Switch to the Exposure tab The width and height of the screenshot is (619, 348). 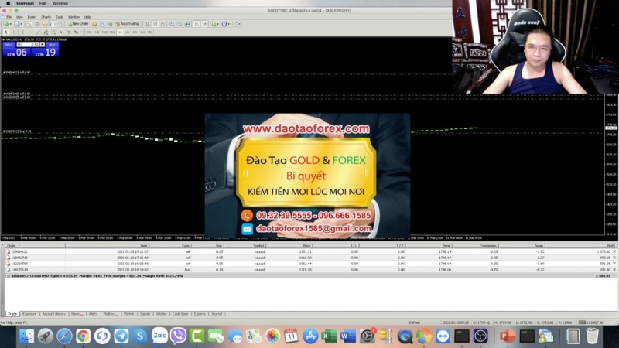[29, 314]
